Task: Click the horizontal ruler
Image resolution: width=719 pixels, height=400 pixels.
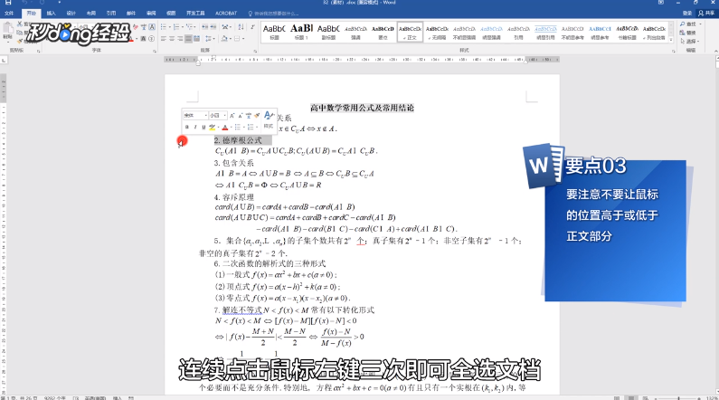Action: tap(362, 60)
